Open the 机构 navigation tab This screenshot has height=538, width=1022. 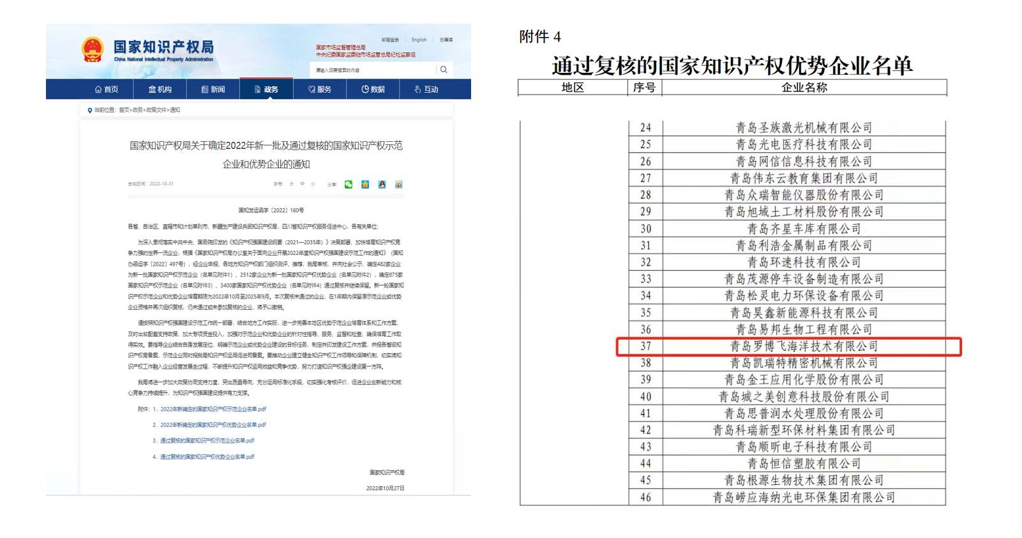(160, 89)
